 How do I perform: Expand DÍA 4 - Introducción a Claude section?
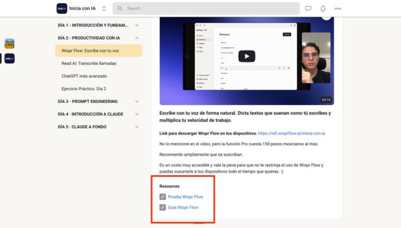[x=137, y=114]
